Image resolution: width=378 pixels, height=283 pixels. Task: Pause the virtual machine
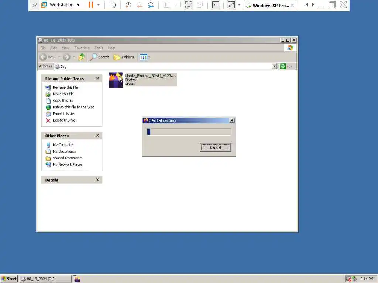91,5
